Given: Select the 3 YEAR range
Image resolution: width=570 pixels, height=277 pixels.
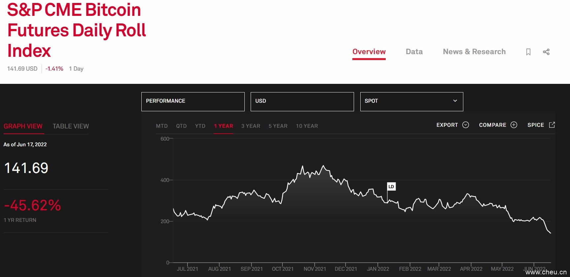Looking at the screenshot, I should click(251, 126).
